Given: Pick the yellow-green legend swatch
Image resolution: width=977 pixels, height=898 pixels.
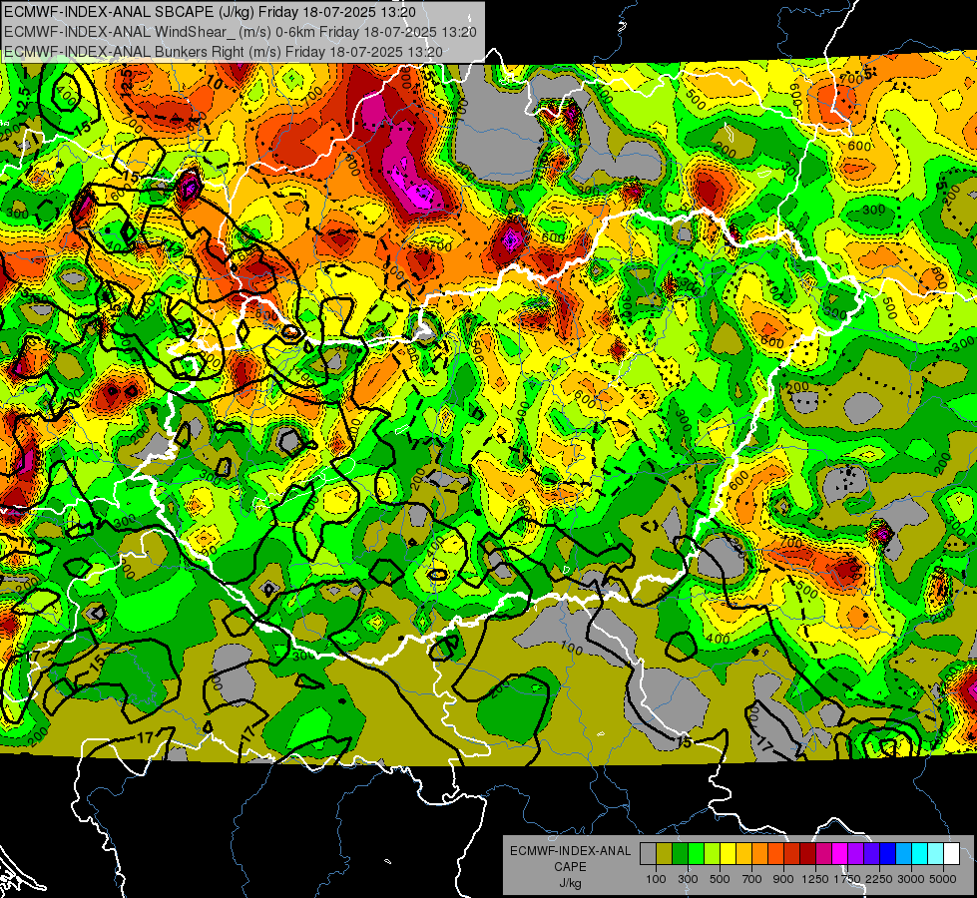Looking at the screenshot, I should [713, 854].
